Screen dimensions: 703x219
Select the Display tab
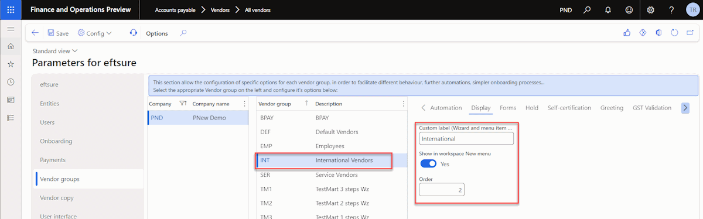click(480, 108)
